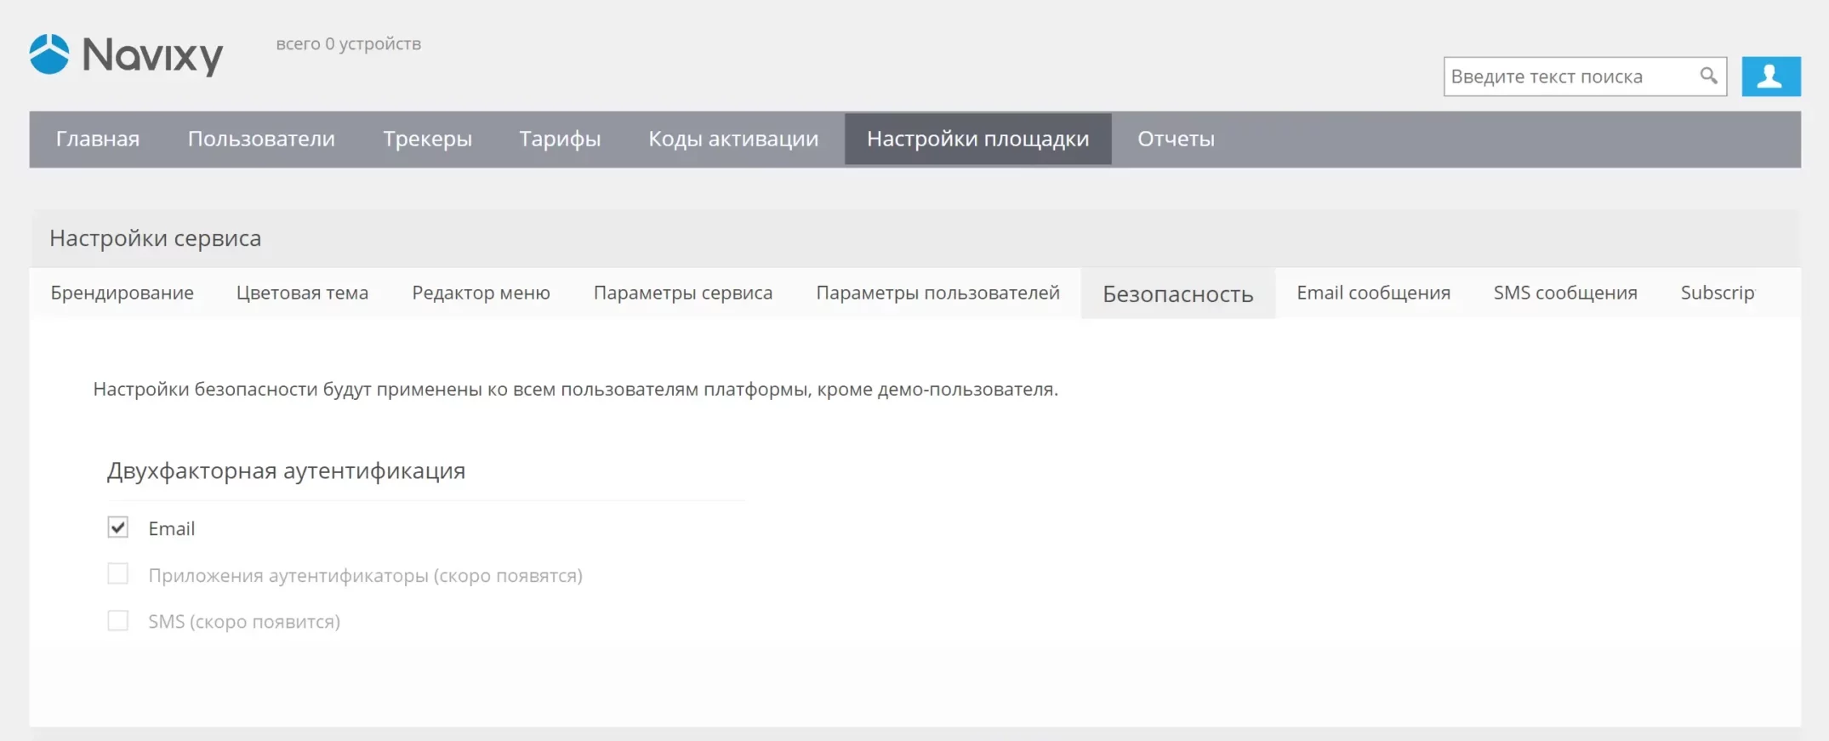Uncheck the Email two-factor checkbox
Screen dimensions: 1829x741
[x=118, y=527]
